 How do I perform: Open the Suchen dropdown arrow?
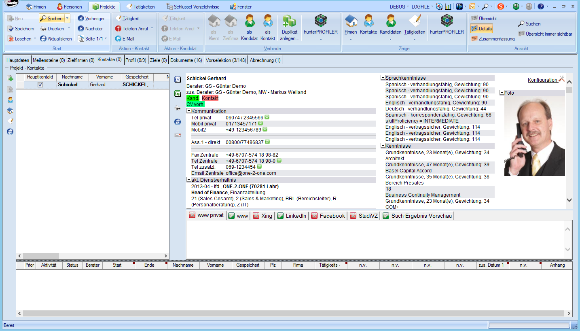click(68, 18)
